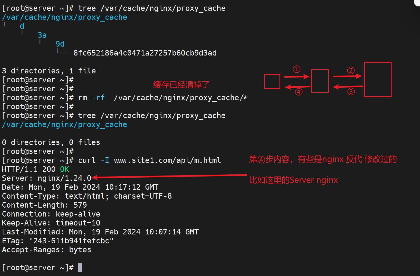The image size is (420, 276).
Task: Click the "Content-Length: 579" header line
Action: 44,205
